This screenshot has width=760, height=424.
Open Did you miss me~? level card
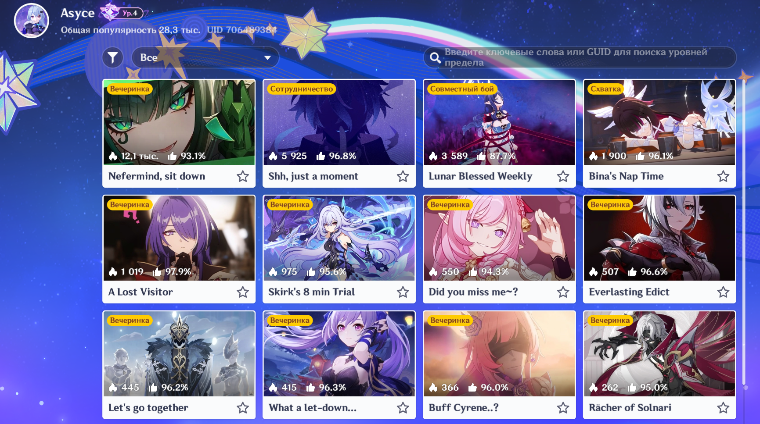click(499, 249)
